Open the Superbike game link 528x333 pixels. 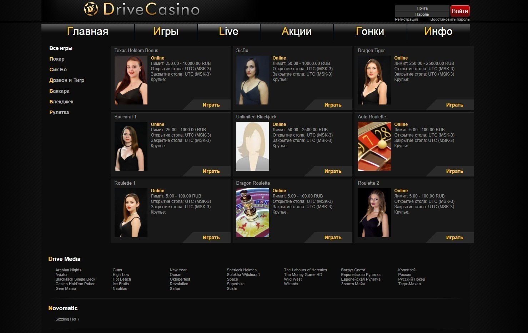(x=236, y=284)
